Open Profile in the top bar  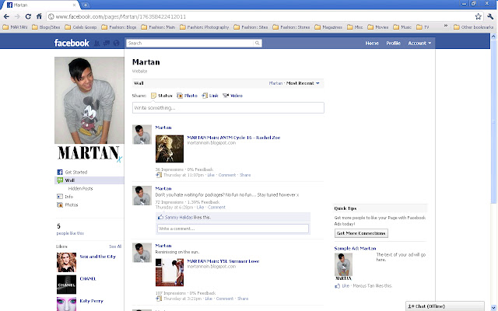pos(393,44)
